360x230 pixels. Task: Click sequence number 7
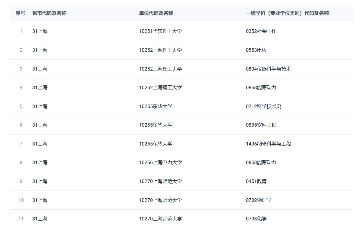coord(21,144)
